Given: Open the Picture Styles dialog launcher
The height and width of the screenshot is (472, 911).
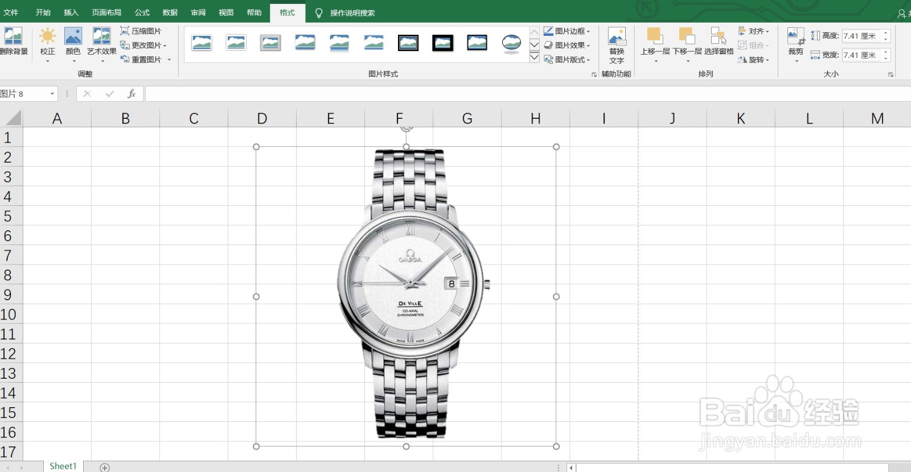Looking at the screenshot, I should (x=594, y=74).
